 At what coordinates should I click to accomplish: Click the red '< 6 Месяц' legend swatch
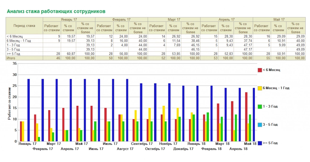click(260, 70)
